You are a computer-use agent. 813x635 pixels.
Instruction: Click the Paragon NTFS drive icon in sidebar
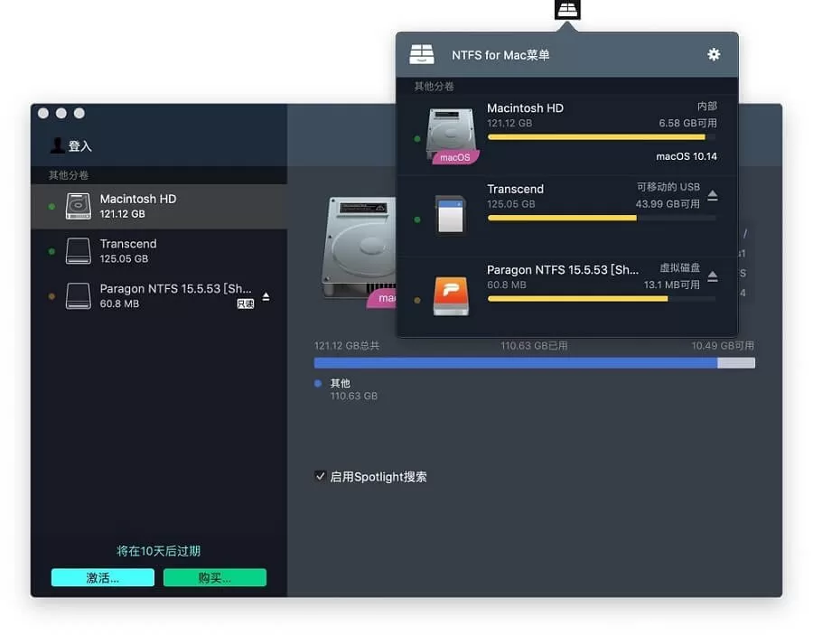[x=79, y=296]
